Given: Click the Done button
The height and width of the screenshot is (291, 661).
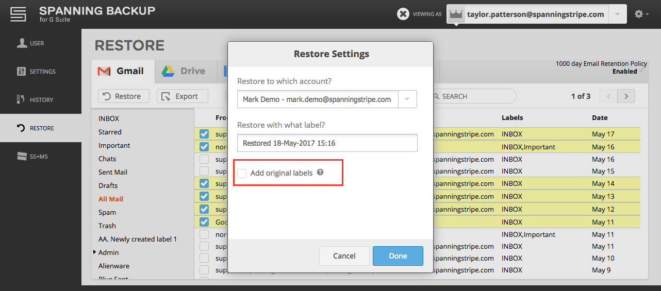Looking at the screenshot, I should [398, 256].
